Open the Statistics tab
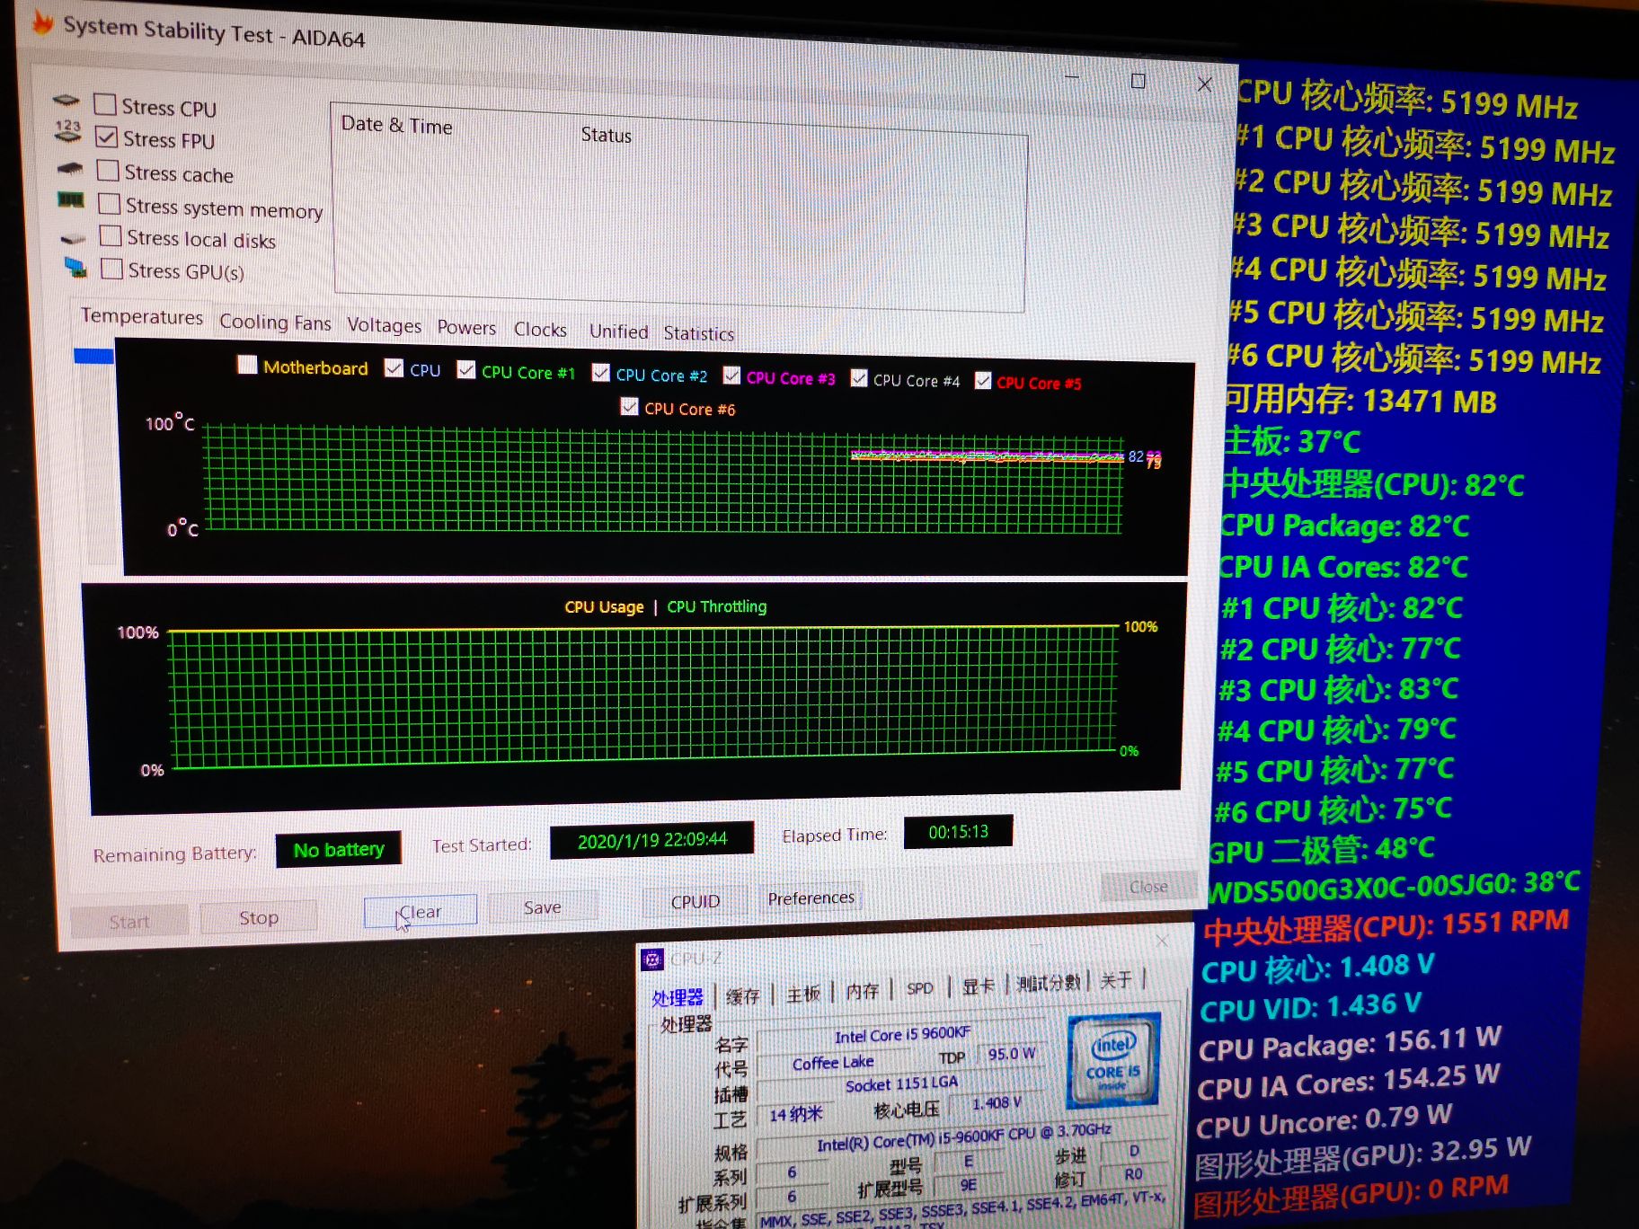This screenshot has height=1229, width=1639. tap(698, 333)
